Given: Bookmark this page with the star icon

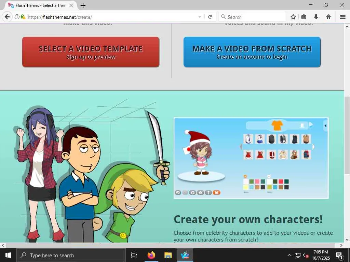Looking at the screenshot, I should pos(293,17).
